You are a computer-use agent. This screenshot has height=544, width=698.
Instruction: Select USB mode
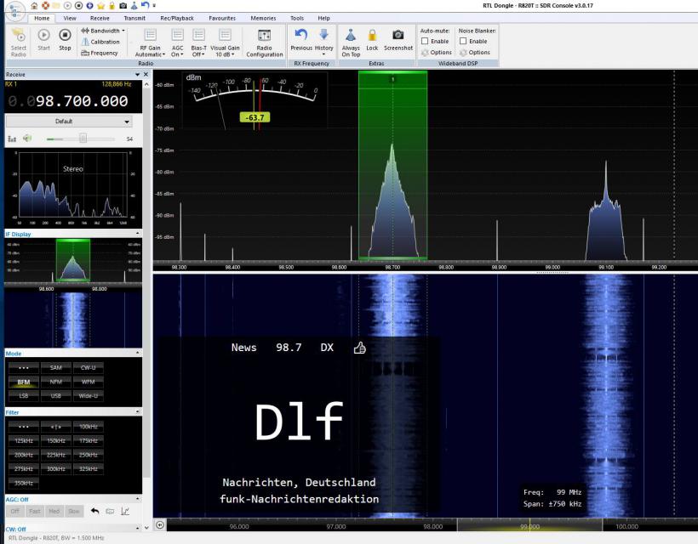(x=56, y=395)
